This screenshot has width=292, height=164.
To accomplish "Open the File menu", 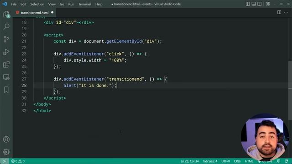I will pos(14,4).
